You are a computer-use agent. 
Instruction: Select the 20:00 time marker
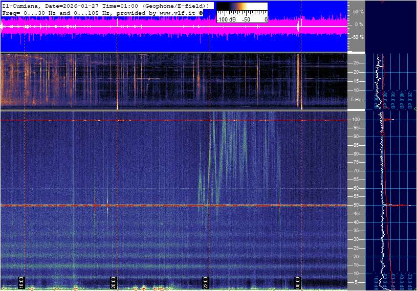[x=114, y=282]
